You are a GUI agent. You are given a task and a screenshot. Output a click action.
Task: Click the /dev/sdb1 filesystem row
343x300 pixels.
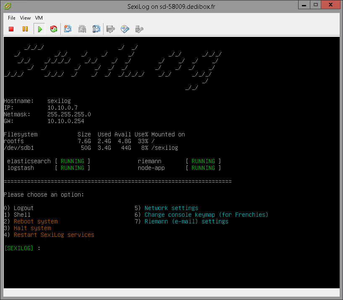[91, 148]
